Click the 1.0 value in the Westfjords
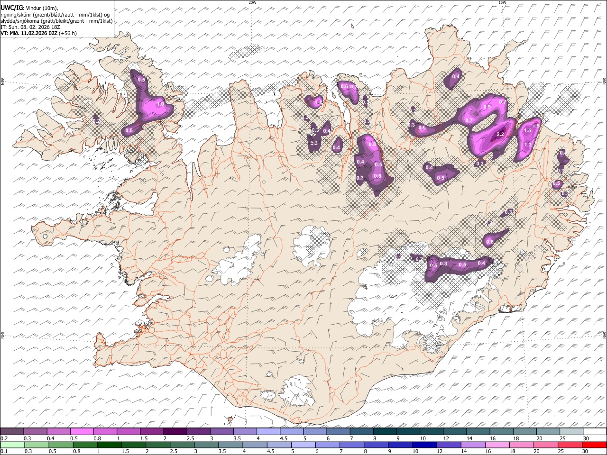The image size is (607, 455). click(160, 104)
